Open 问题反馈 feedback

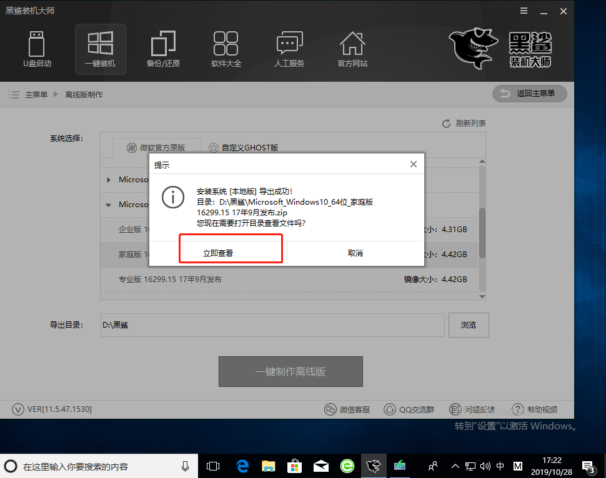473,409
